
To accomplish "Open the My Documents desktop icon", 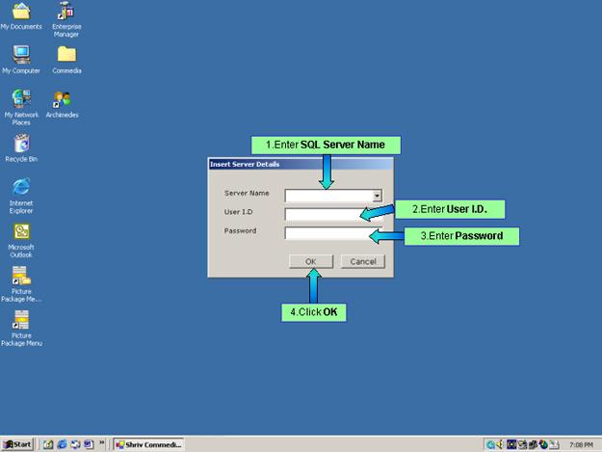I will click(21, 13).
